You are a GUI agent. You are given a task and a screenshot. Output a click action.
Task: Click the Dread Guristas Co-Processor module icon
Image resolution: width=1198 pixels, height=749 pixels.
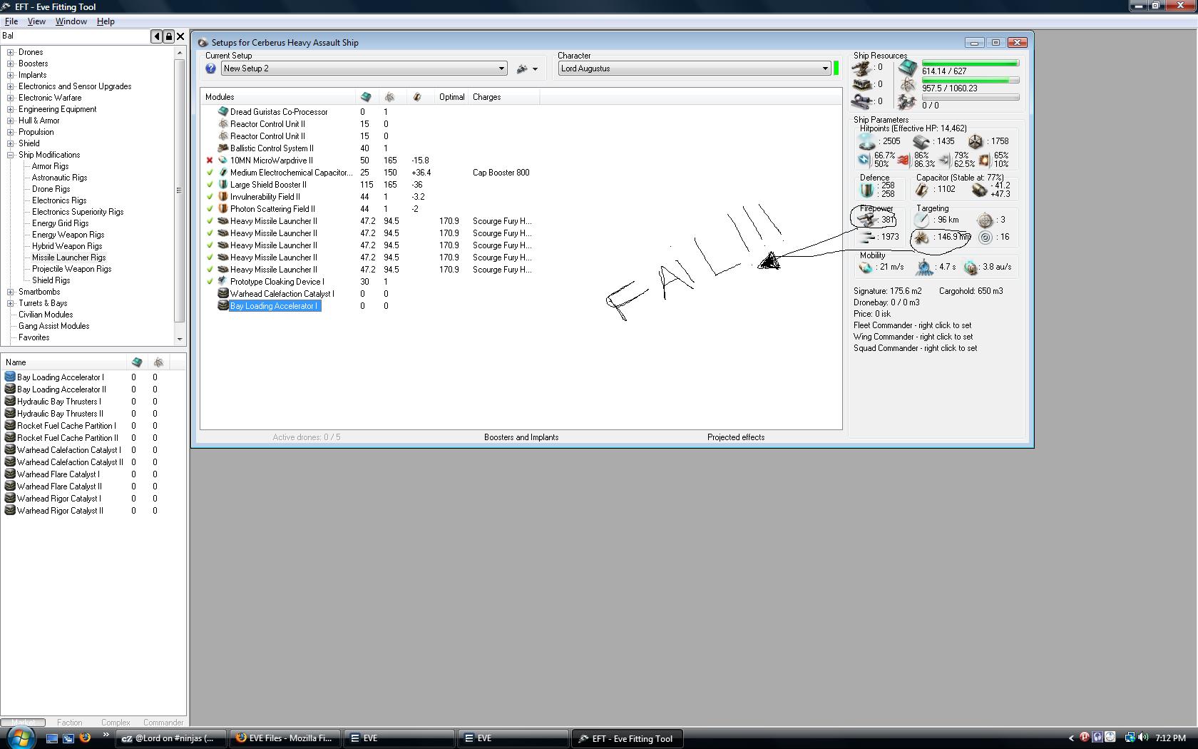pos(223,112)
